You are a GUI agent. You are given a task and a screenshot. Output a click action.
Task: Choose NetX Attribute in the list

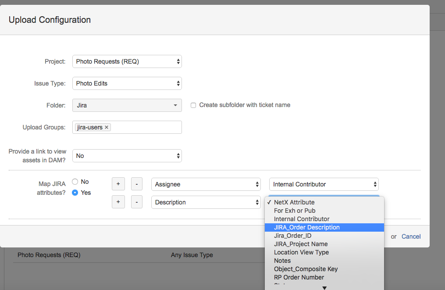[324, 202]
